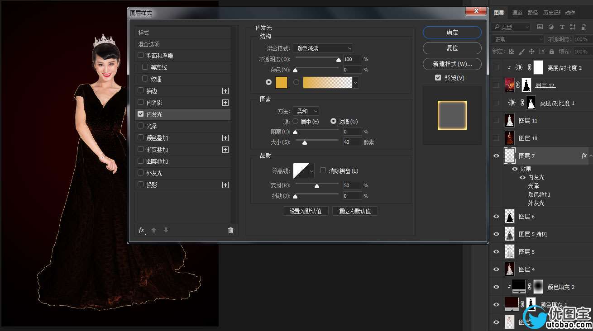Viewport: 593px width, 331px height.
Task: Click Opacity (不透明度) value field
Action: 352,59
